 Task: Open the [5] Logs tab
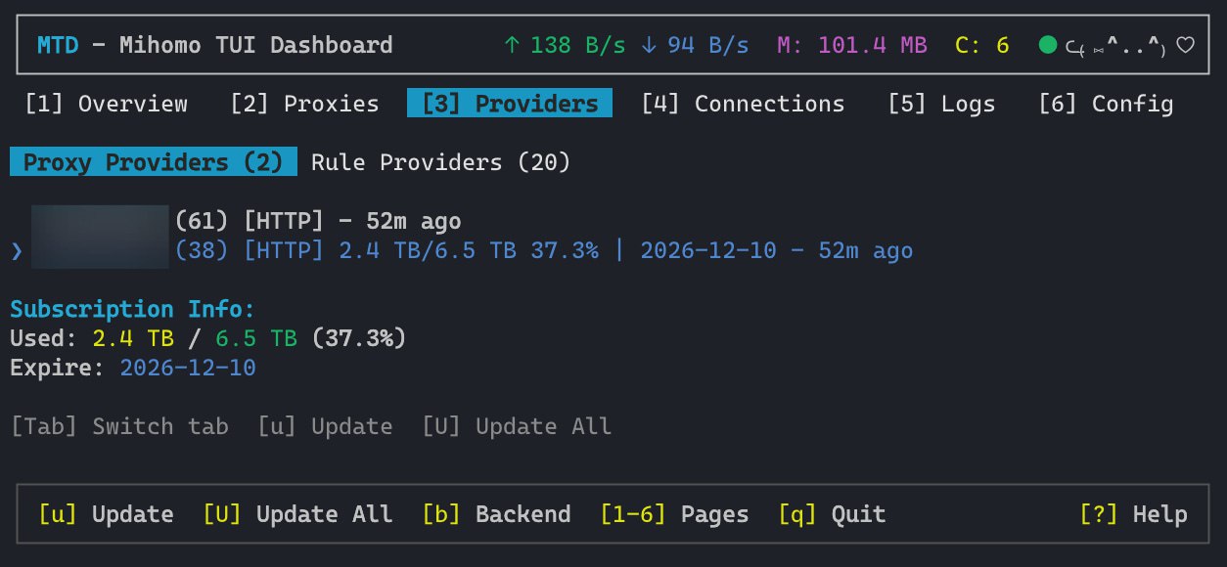click(x=941, y=104)
